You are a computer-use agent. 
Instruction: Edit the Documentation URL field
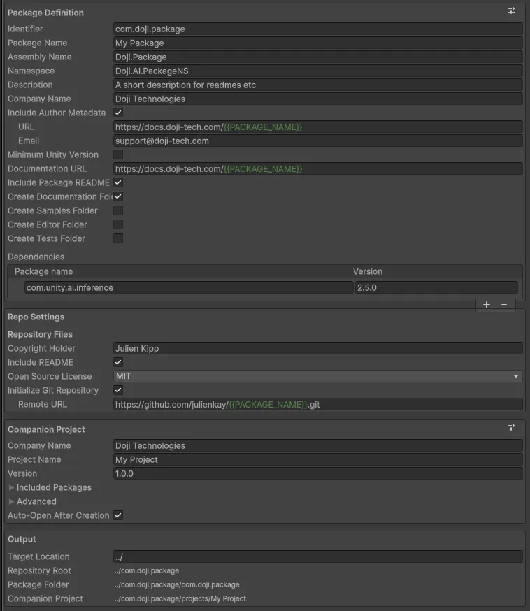coord(318,169)
